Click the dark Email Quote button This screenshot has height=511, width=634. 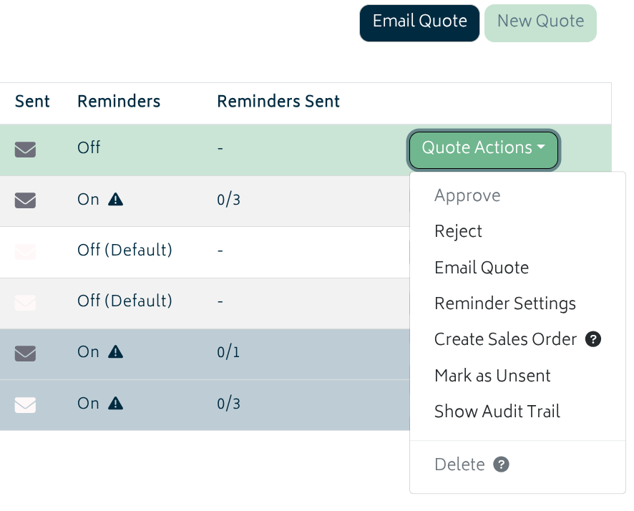[x=419, y=23]
